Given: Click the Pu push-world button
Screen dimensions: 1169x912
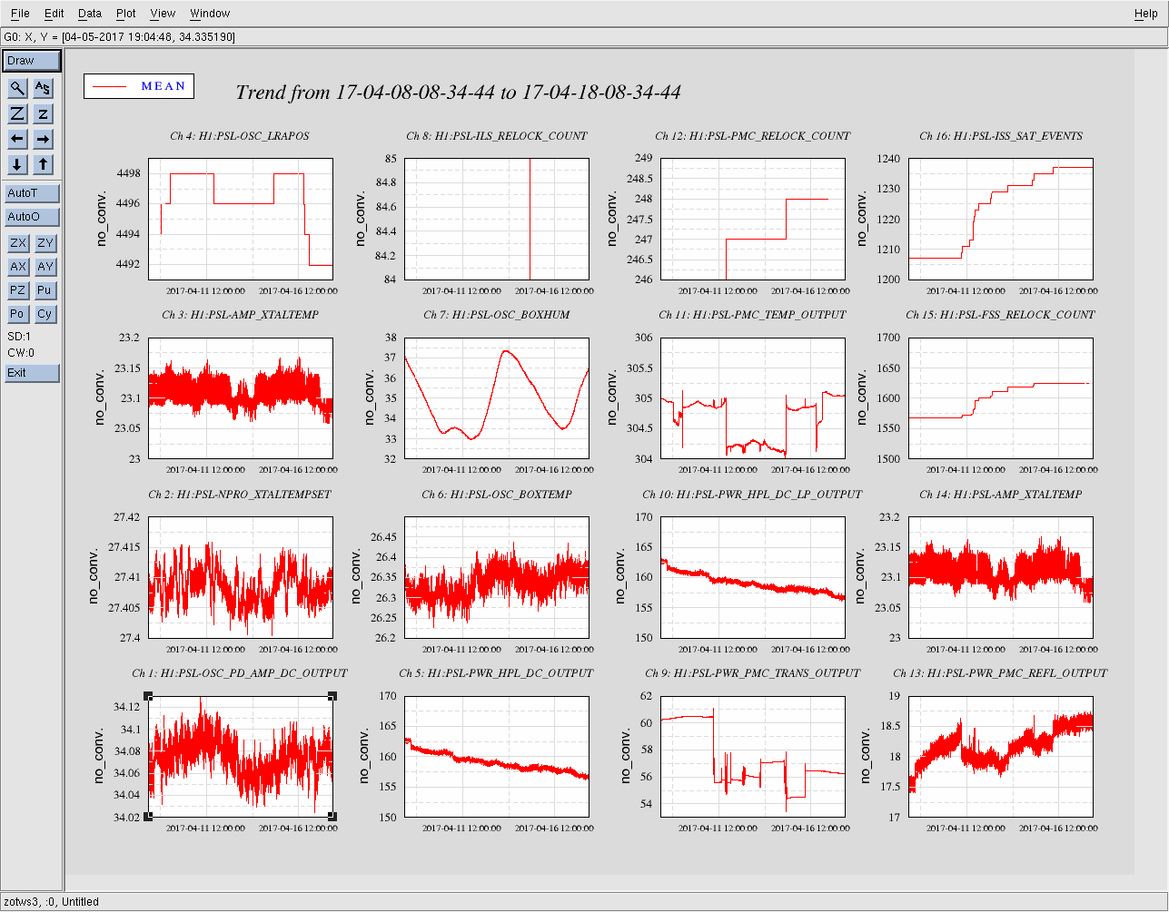Looking at the screenshot, I should (x=45, y=290).
